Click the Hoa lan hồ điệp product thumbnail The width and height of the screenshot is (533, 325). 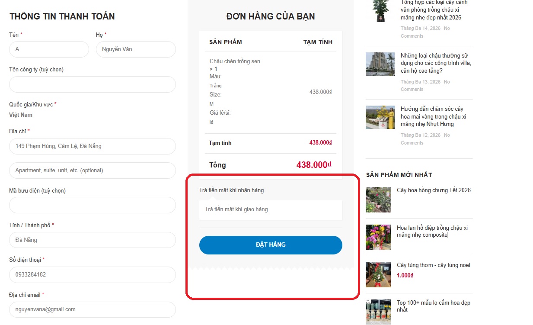coord(378,237)
